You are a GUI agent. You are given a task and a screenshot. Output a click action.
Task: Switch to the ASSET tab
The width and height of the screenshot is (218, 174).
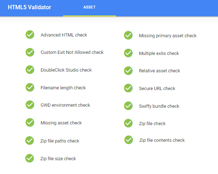tap(90, 8)
